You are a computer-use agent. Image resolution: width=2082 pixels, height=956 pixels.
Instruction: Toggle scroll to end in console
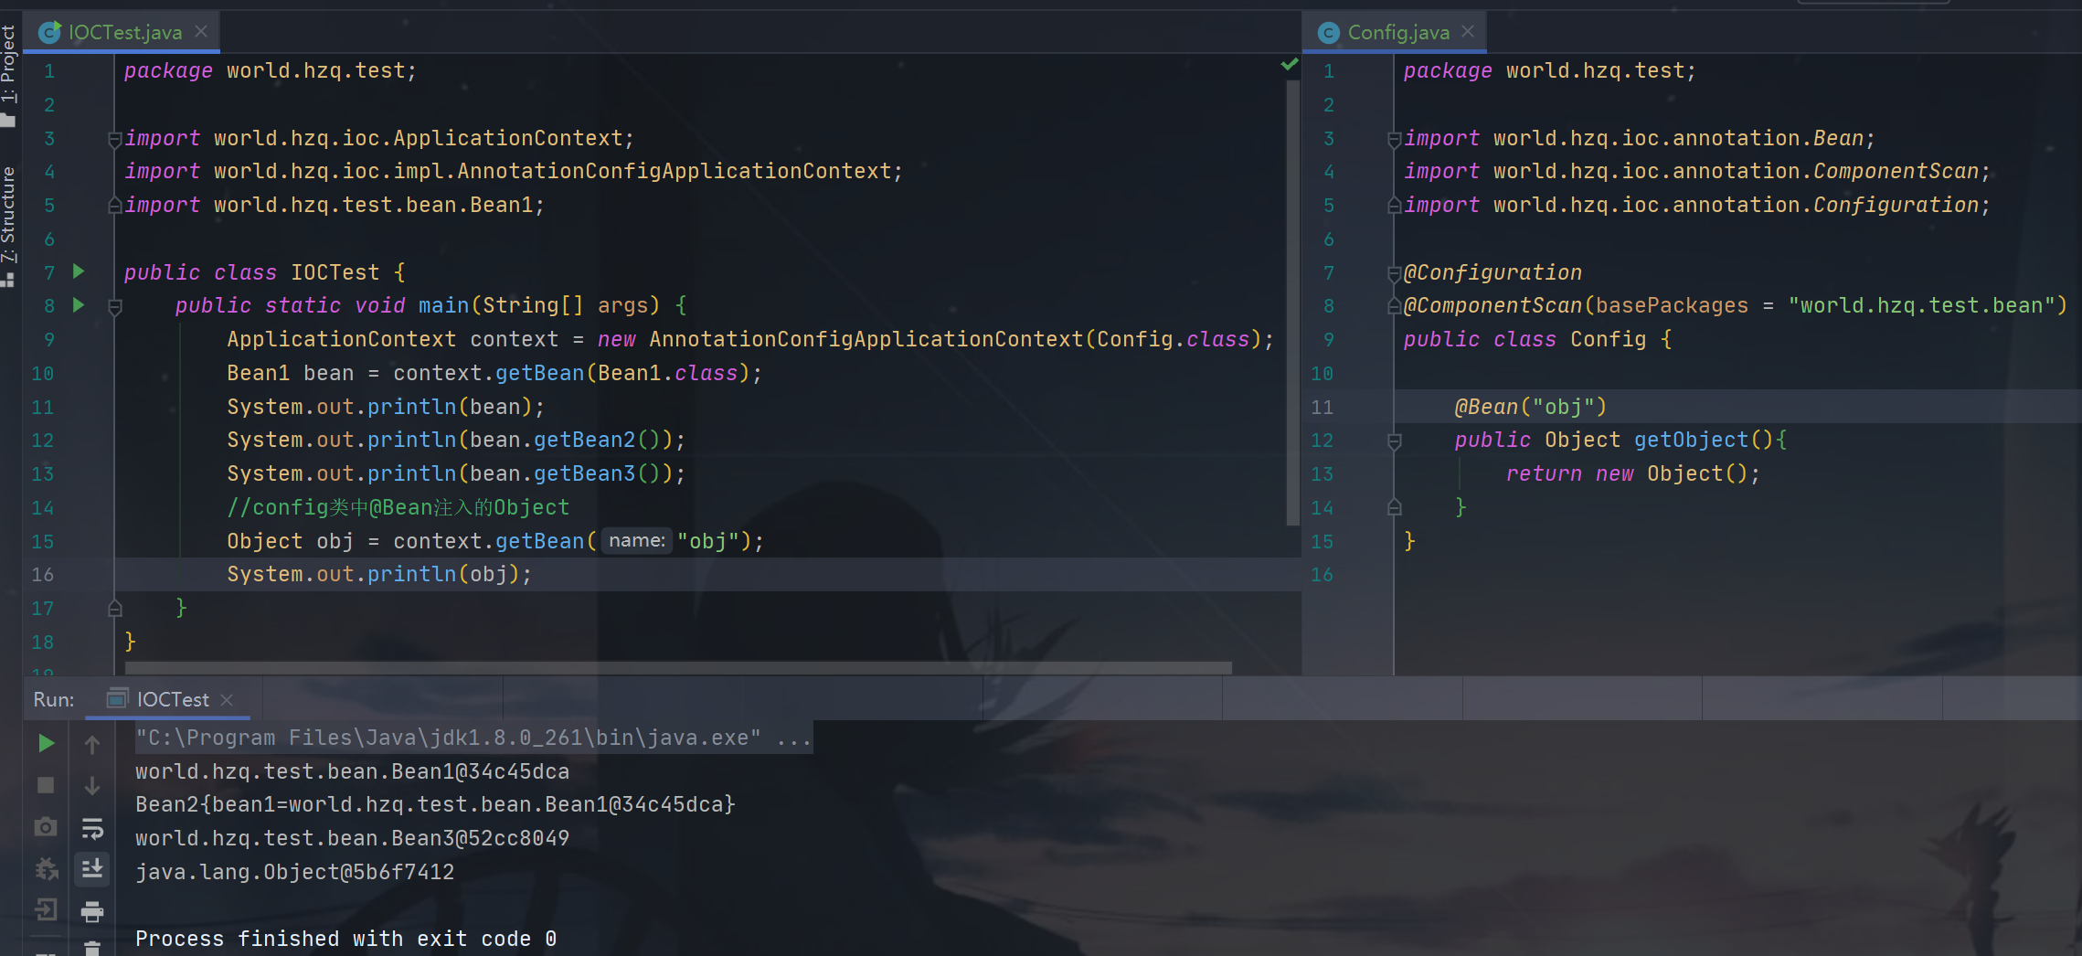(x=91, y=869)
